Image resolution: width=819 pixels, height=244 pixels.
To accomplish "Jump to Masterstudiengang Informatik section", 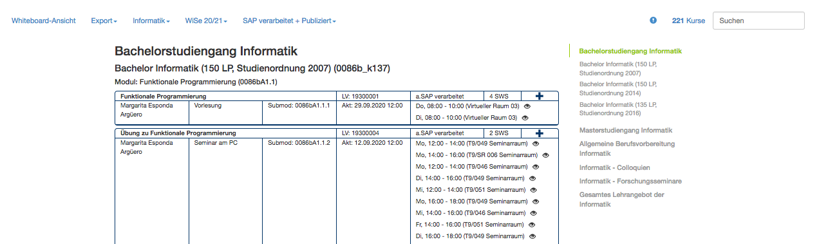I will [x=626, y=130].
